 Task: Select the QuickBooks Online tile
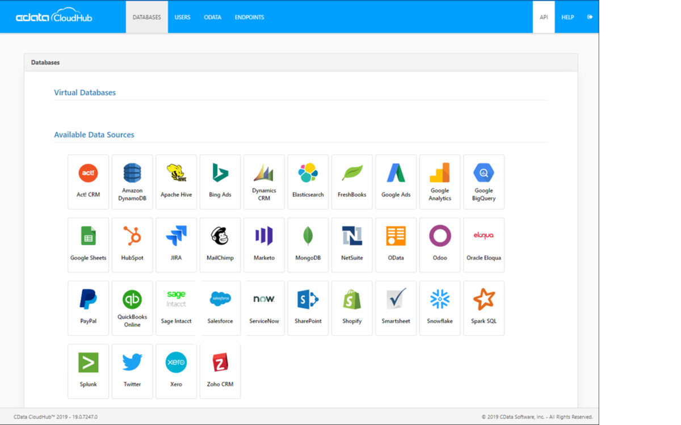pyautogui.click(x=132, y=308)
